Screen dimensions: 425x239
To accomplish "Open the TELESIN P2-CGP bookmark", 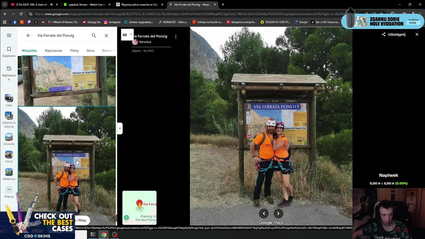I will (275, 22).
